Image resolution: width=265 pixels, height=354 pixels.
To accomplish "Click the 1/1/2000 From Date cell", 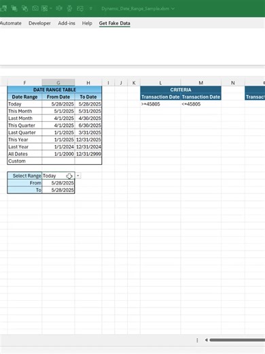I will (x=58, y=154).
